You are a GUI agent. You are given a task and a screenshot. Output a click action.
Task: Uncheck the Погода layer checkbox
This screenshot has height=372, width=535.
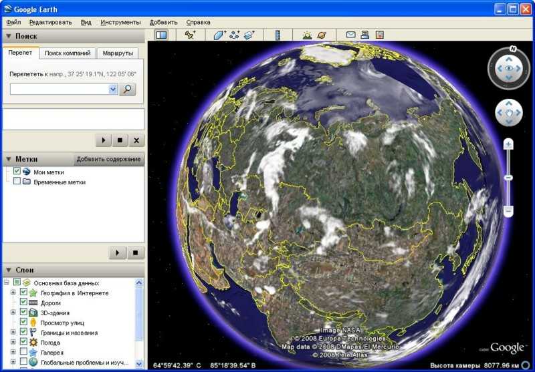click(x=23, y=341)
